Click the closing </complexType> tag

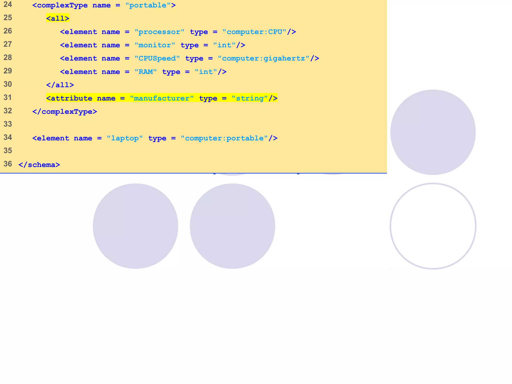pyautogui.click(x=65, y=112)
